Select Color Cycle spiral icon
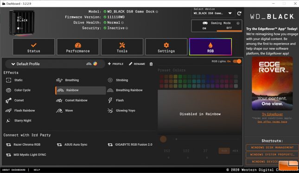The image size is (299, 173). pyautogui.click(x=8, y=90)
